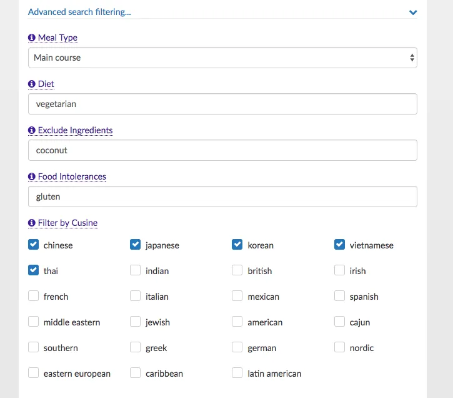Click the Food Intolerances input box
Image resolution: width=453 pixels, height=398 pixels.
tap(222, 196)
